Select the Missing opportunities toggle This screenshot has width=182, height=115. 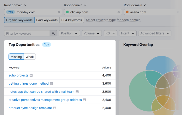(x=16, y=57)
